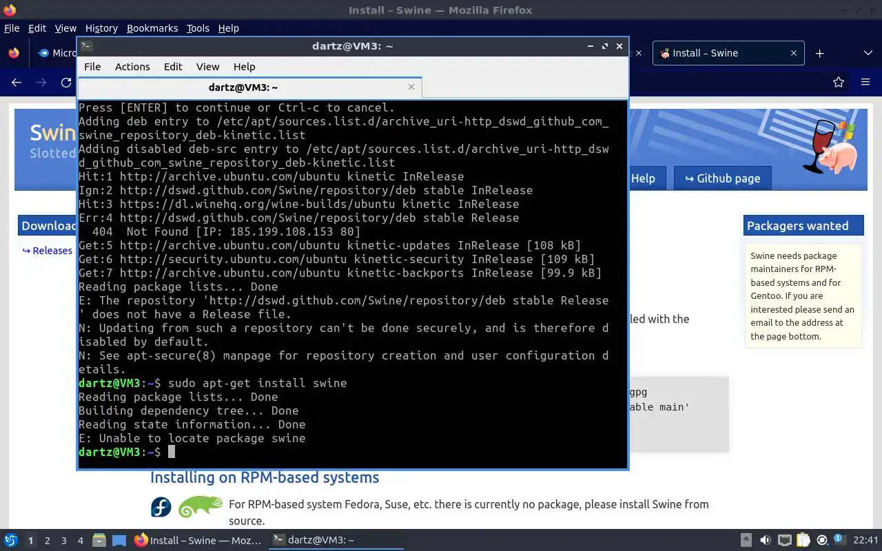The width and height of the screenshot is (882, 551).
Task: Follow the Releases link under Download
Action: tap(47, 251)
